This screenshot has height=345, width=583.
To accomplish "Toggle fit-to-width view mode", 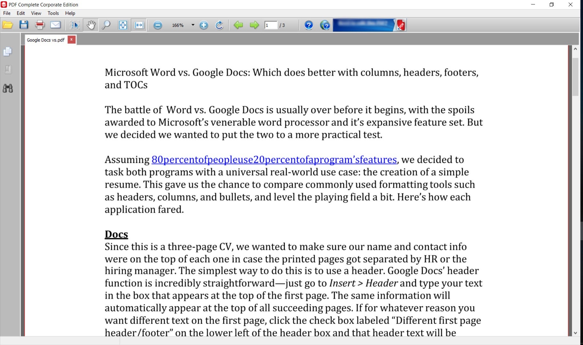I will (x=139, y=25).
